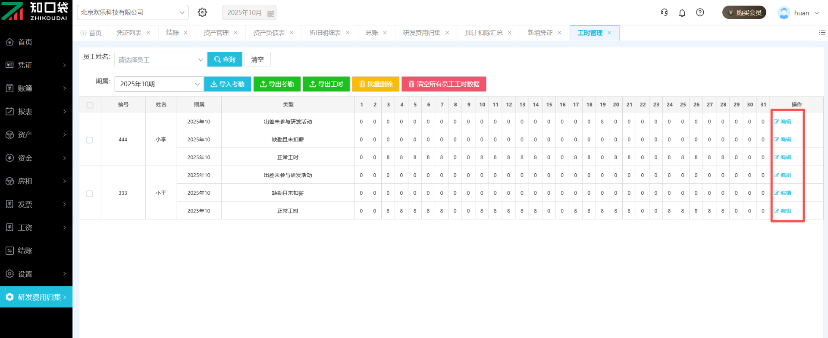Open the tab list icon at far right
The height and width of the screenshot is (338, 828).
click(822, 33)
